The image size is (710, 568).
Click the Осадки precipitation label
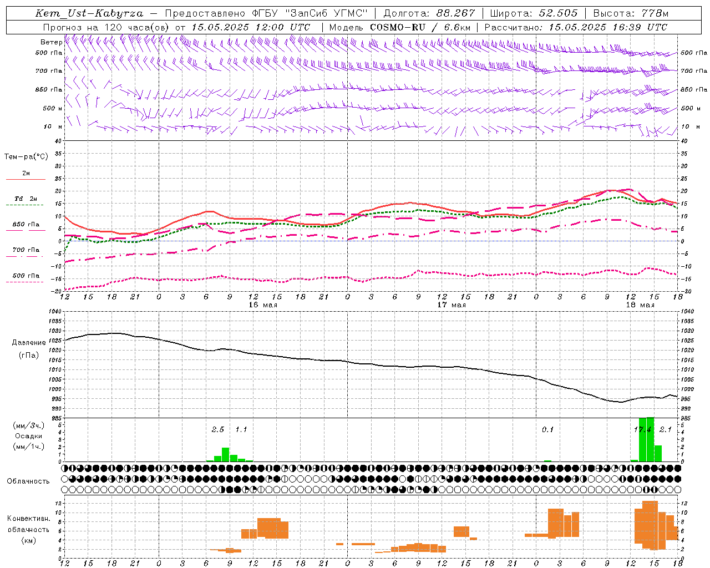click(x=28, y=436)
